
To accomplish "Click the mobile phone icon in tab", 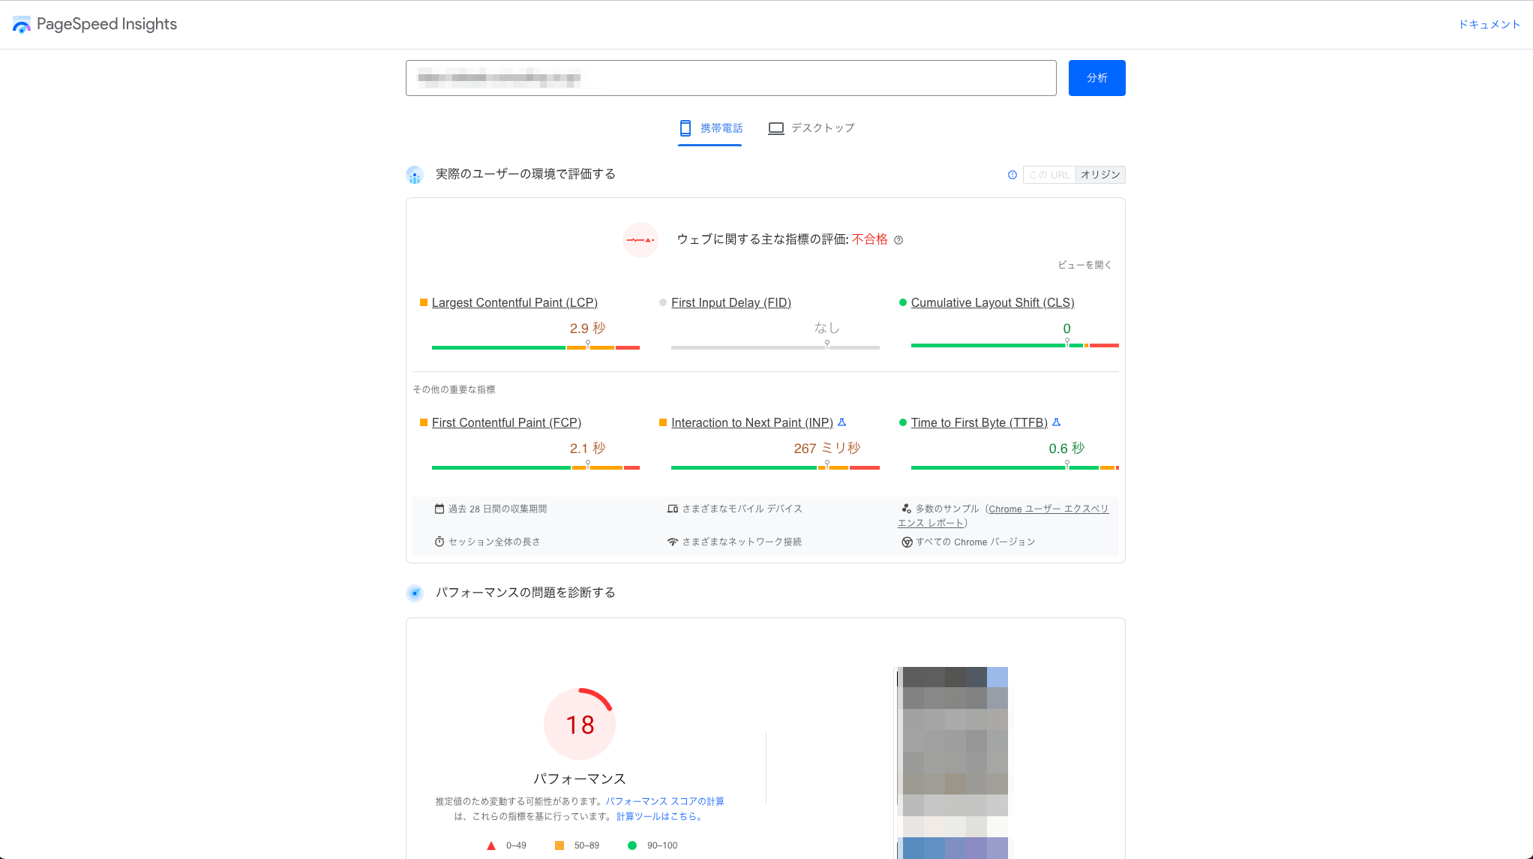I will point(685,128).
